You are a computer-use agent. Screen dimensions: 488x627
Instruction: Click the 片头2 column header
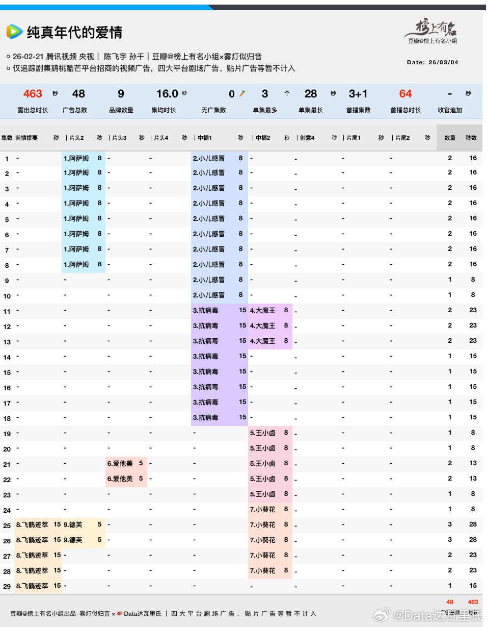76,138
